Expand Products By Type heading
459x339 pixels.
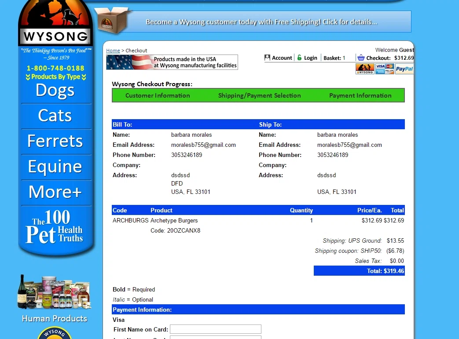pos(55,77)
